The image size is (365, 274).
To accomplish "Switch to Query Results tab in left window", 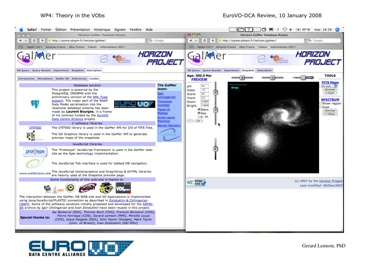I will (x=41, y=70).
